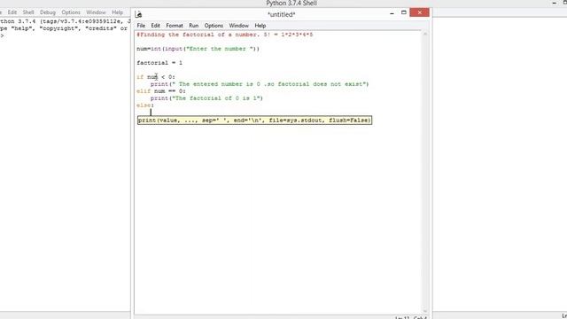Click the *untitled* title bar text
The height and width of the screenshot is (319, 567).
pos(282,14)
